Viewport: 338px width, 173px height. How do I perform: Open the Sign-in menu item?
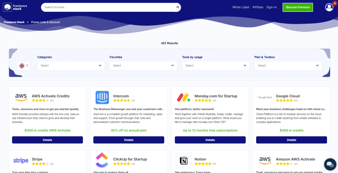pos(272,7)
